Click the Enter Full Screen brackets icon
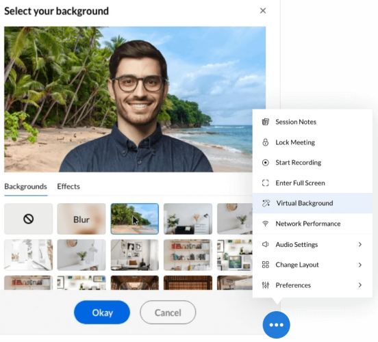The height and width of the screenshot is (342, 378). (x=266, y=183)
